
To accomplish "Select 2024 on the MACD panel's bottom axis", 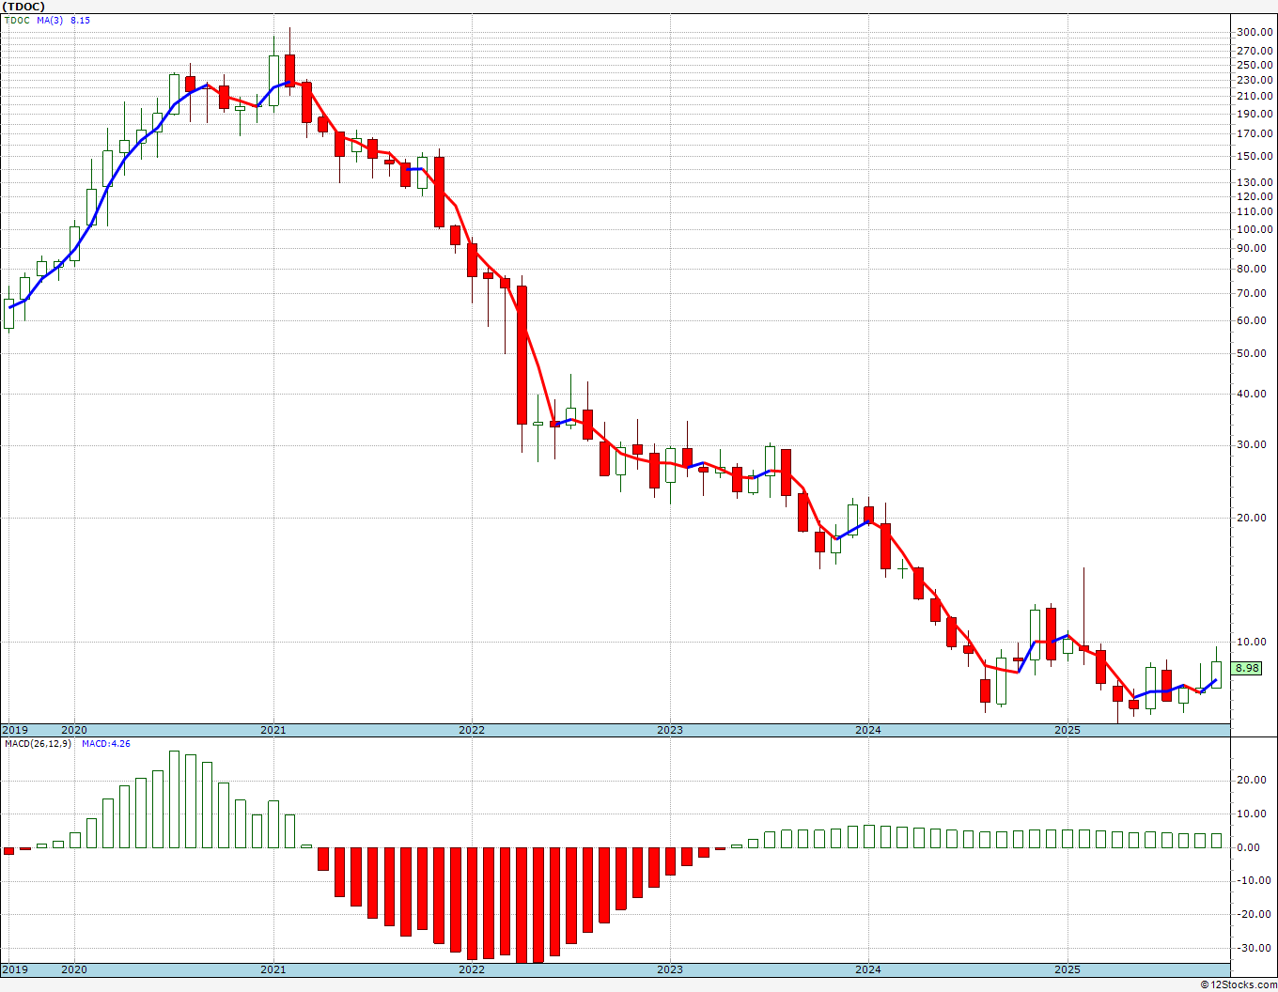I will coord(867,969).
